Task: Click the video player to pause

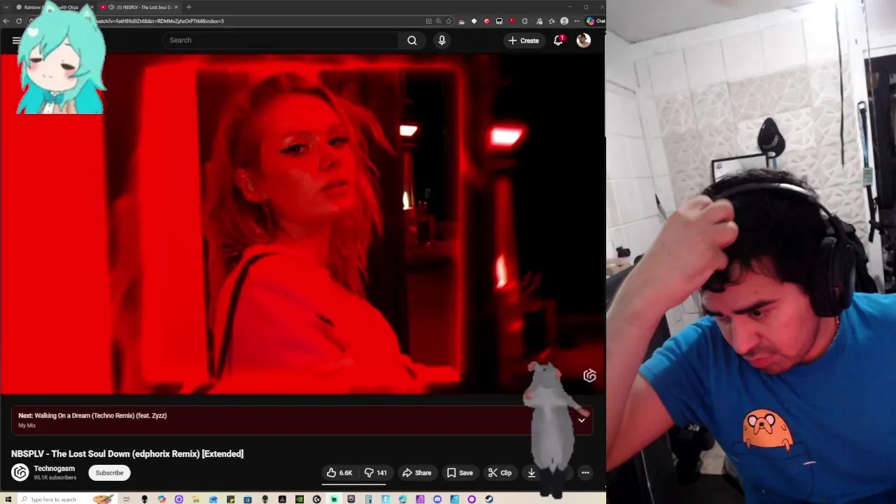Action: tap(302, 224)
